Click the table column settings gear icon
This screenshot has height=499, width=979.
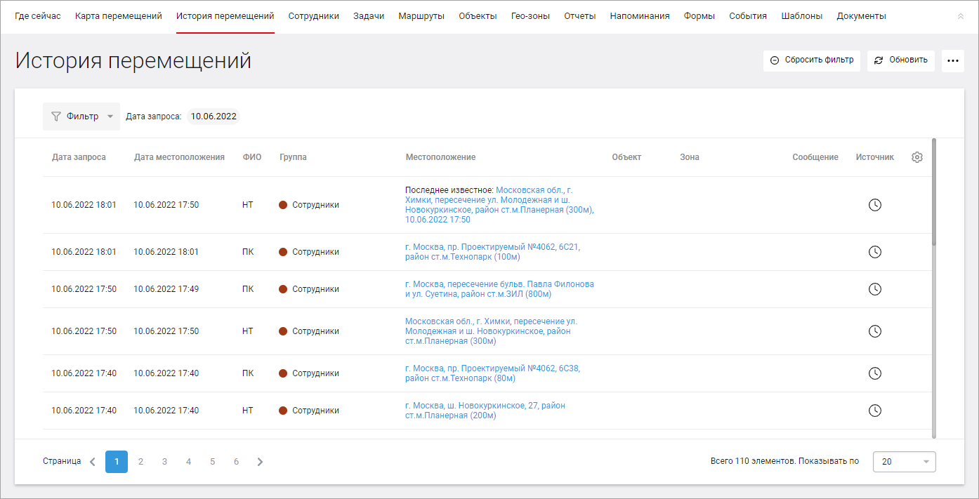[x=916, y=157]
